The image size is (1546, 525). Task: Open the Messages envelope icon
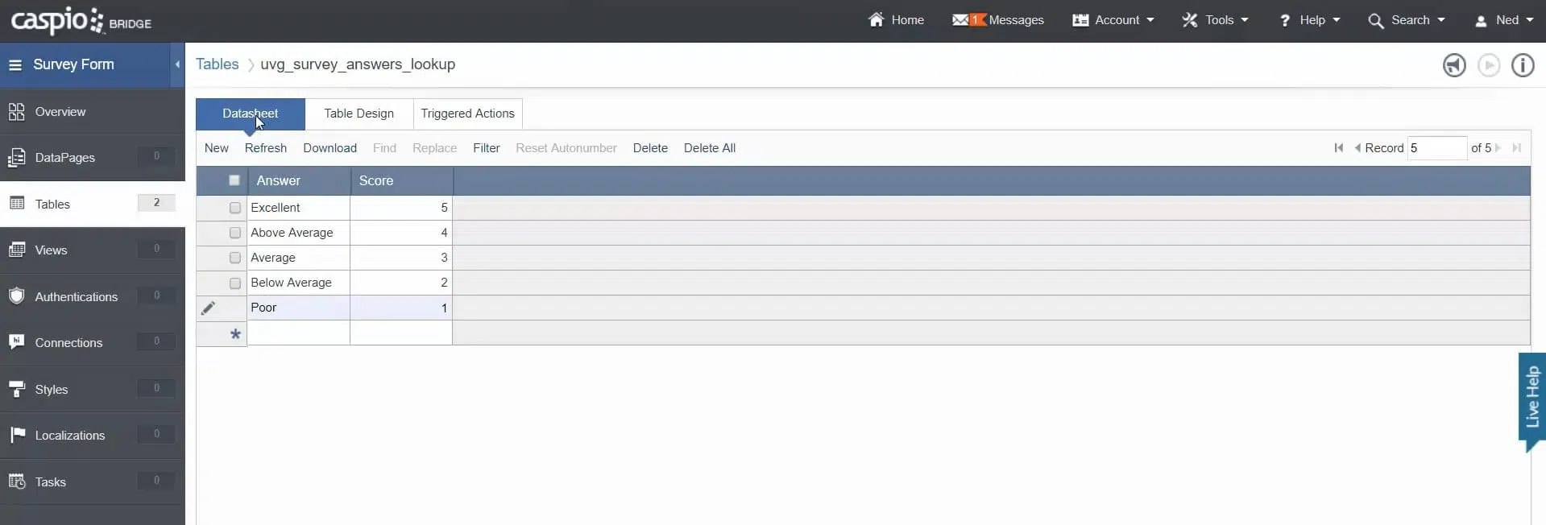tap(960, 20)
